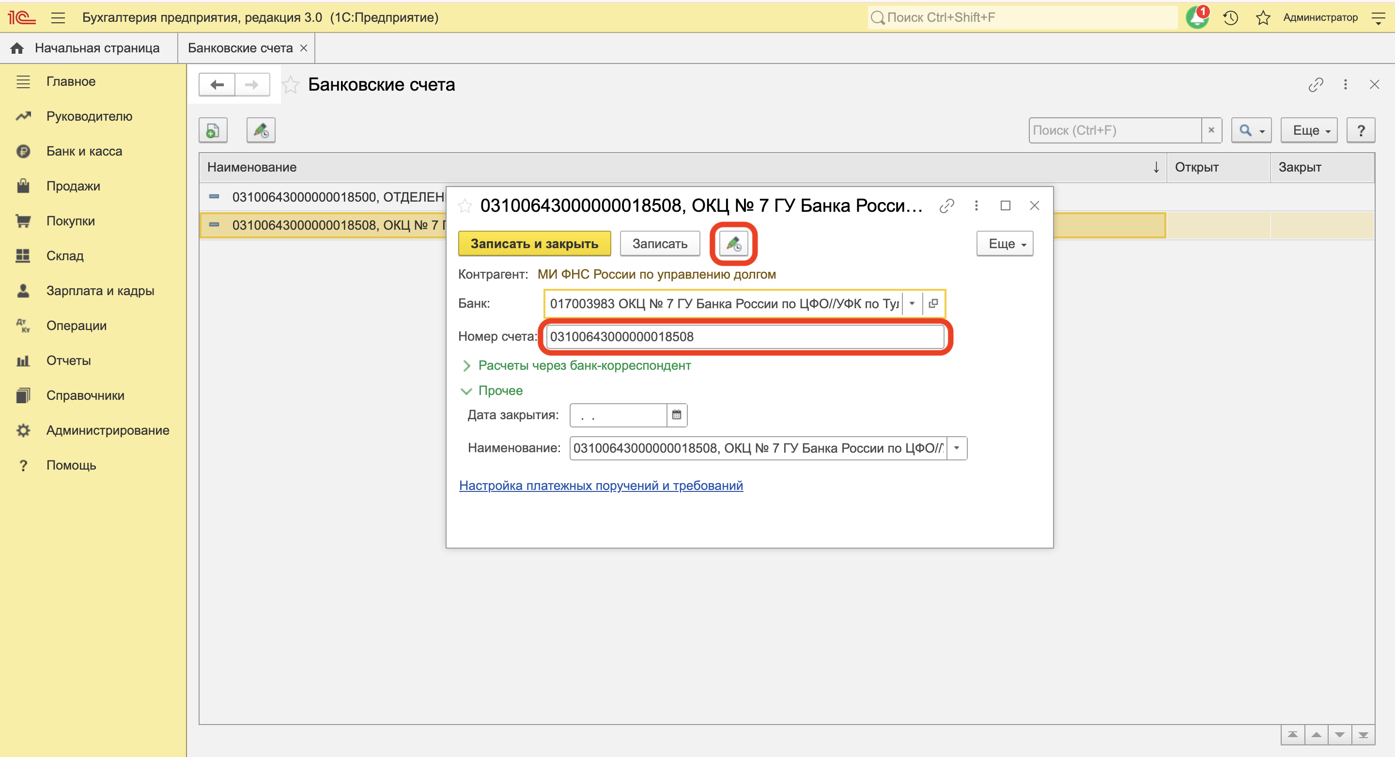Toggle sort arrow in Наименование column
This screenshot has height=757, width=1395.
[1156, 167]
